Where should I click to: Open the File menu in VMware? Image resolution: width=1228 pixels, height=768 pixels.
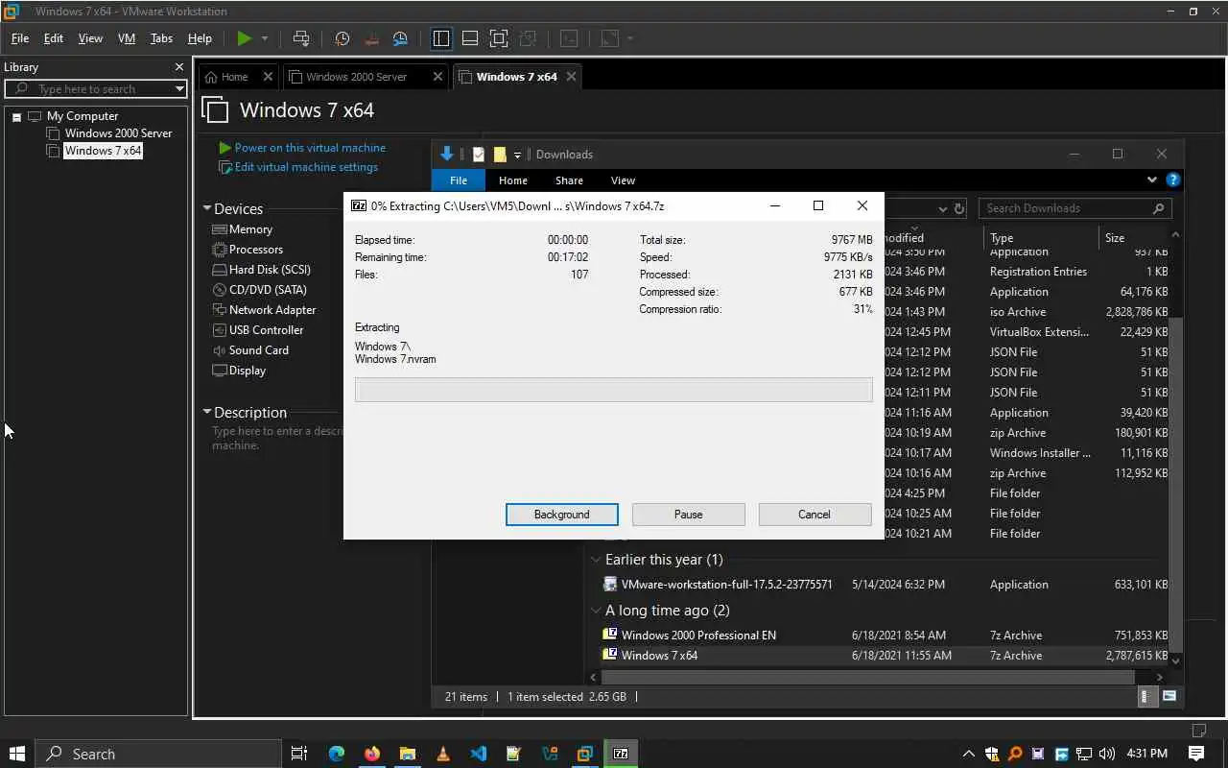(x=20, y=38)
